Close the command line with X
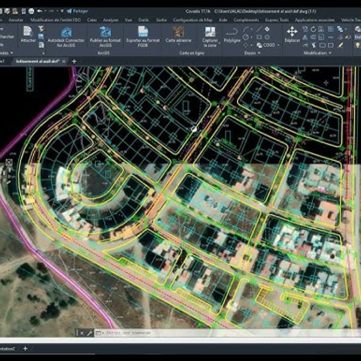The height and width of the screenshot is (361, 361). point(82,333)
